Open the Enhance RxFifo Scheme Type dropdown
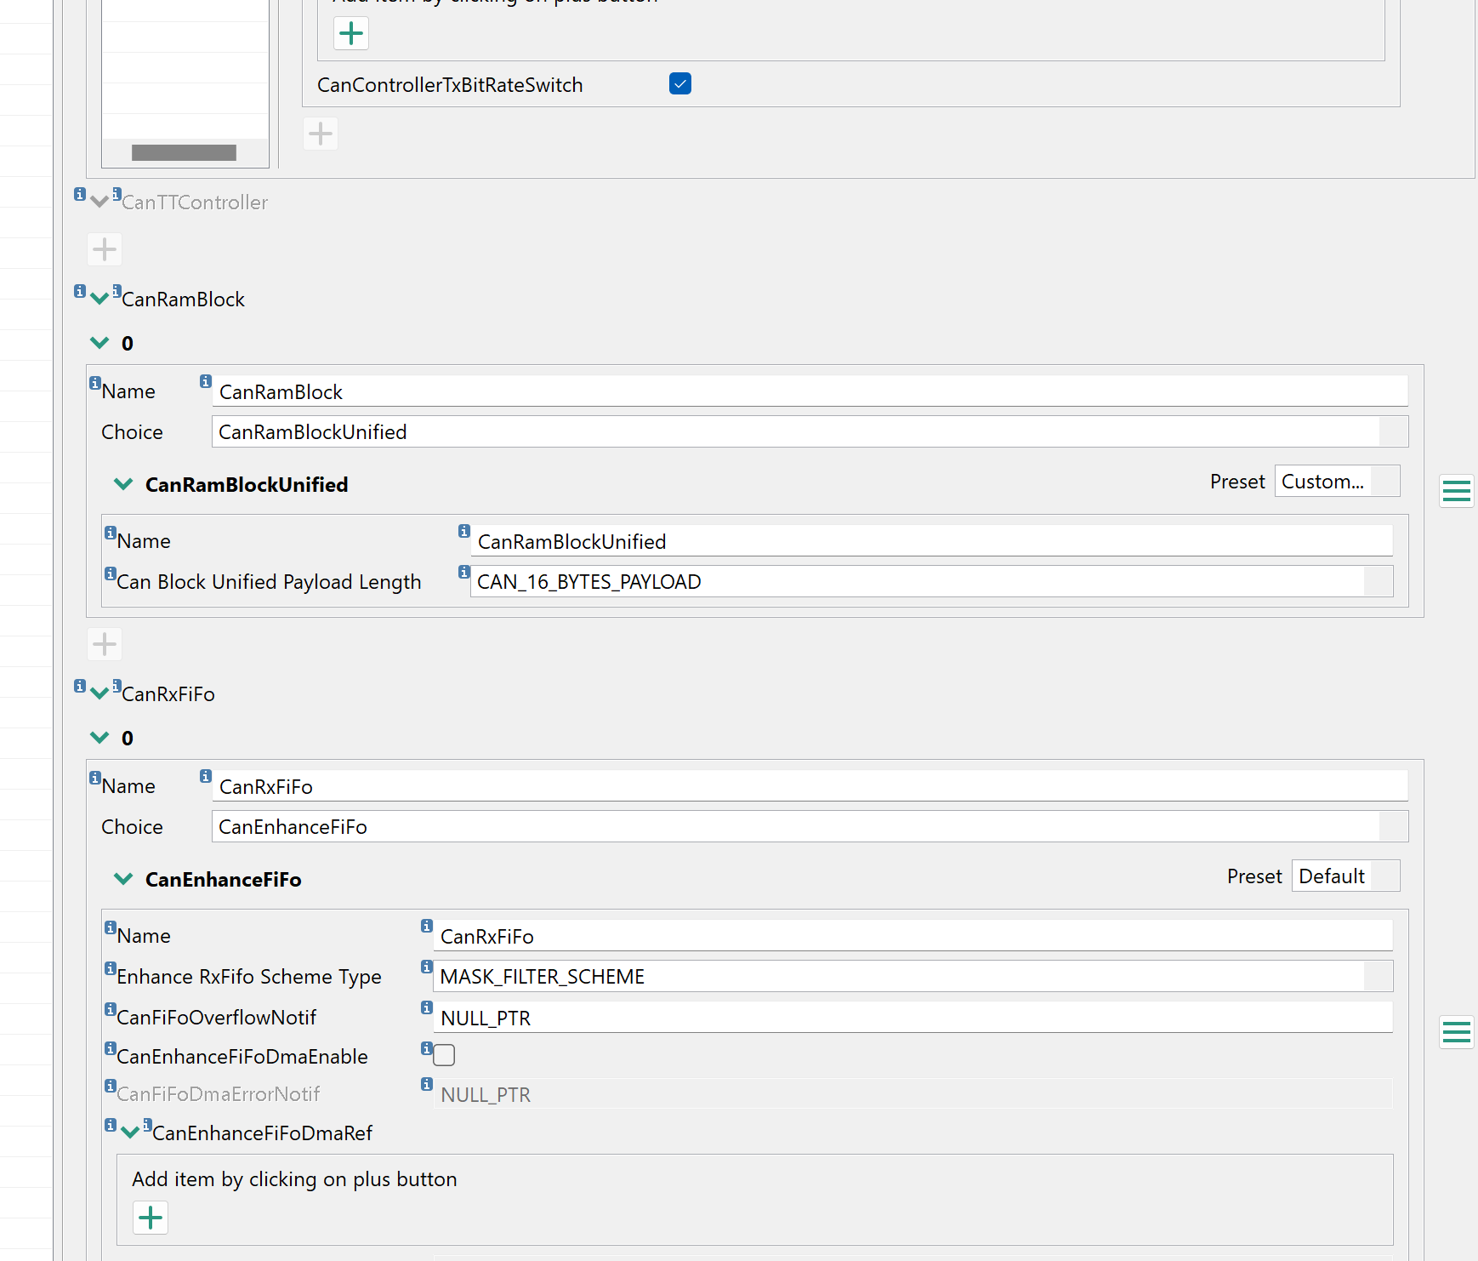The image size is (1478, 1261). coord(1379,975)
